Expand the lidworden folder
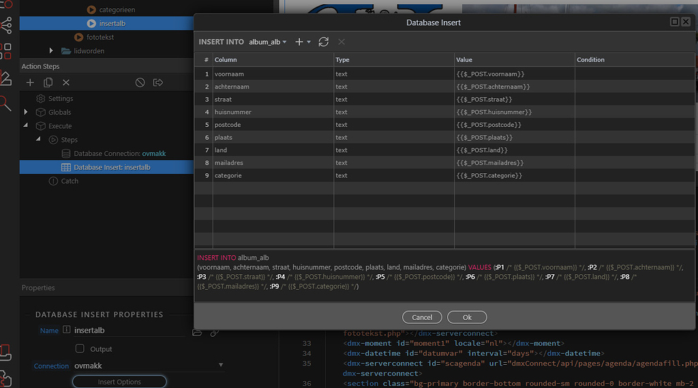The image size is (698, 388). 51,50
